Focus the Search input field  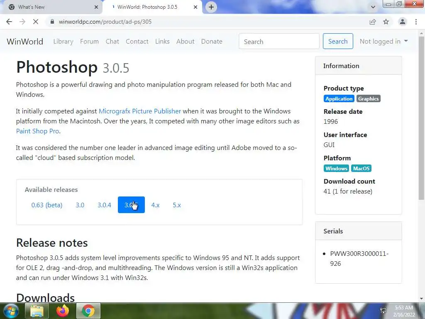[279, 41]
